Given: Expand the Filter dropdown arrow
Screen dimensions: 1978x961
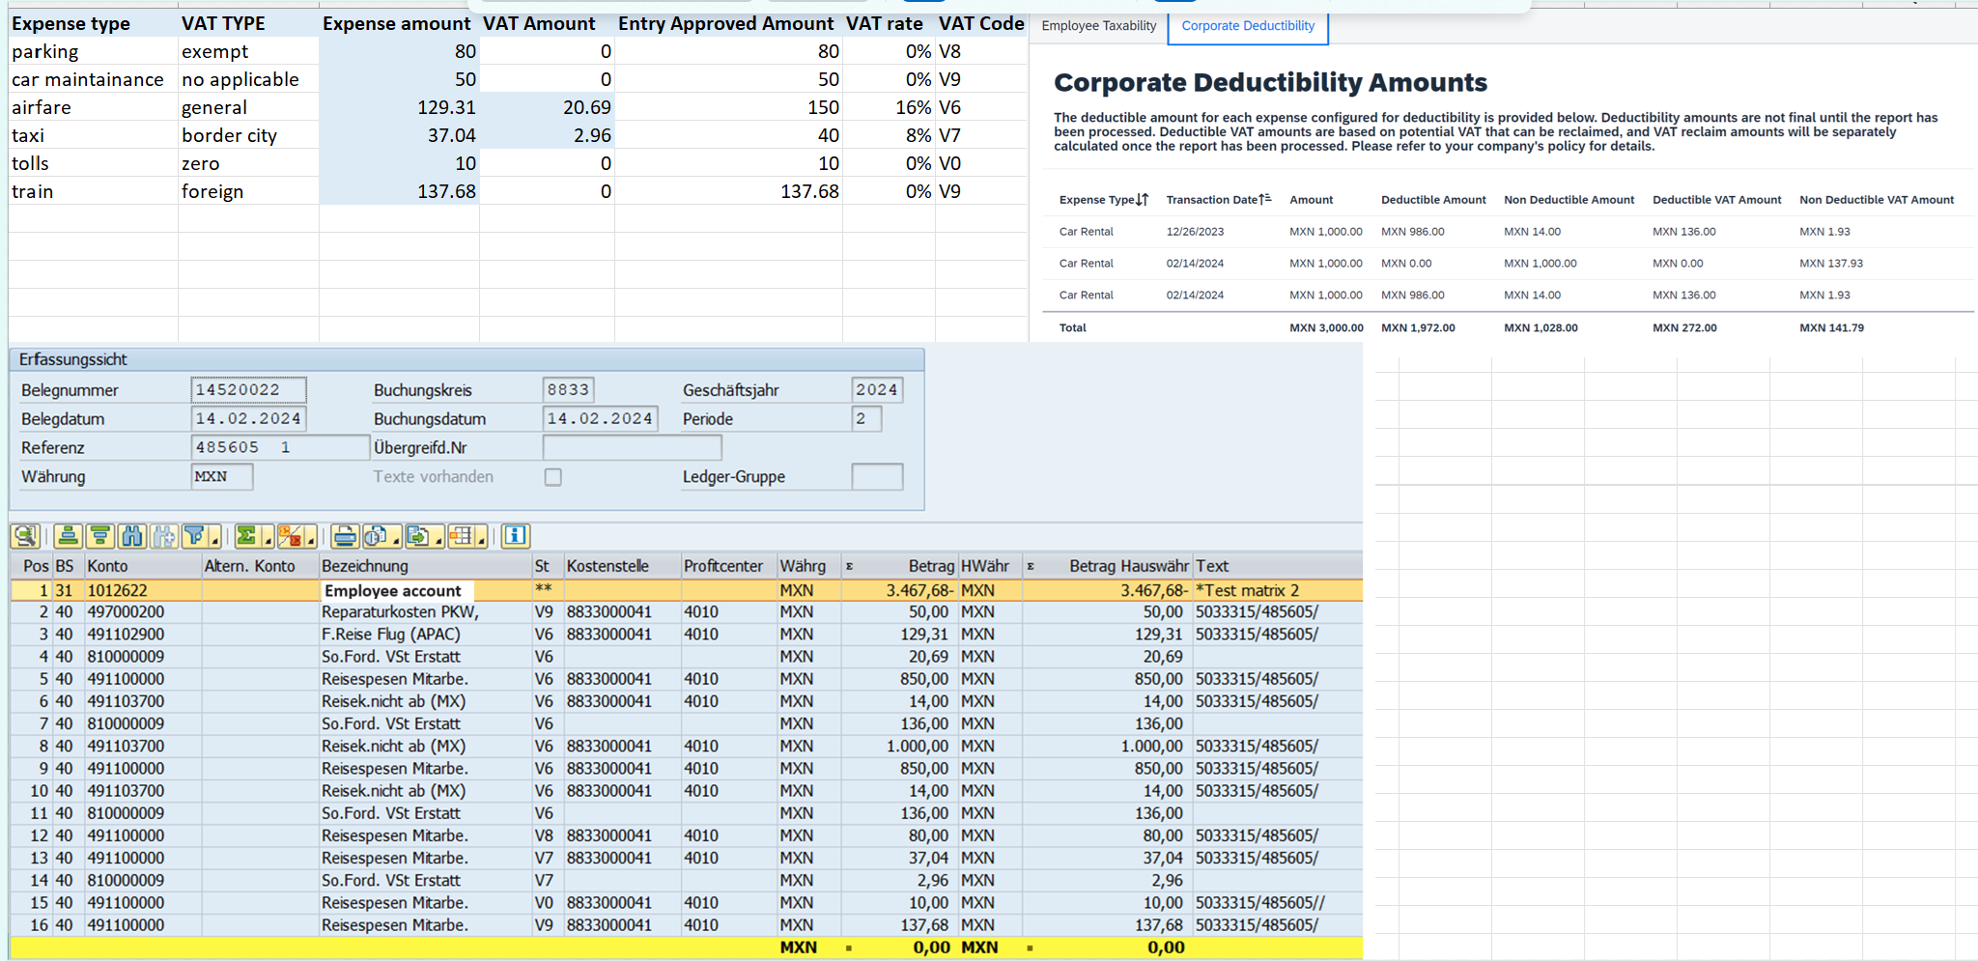Looking at the screenshot, I should tap(214, 540).
